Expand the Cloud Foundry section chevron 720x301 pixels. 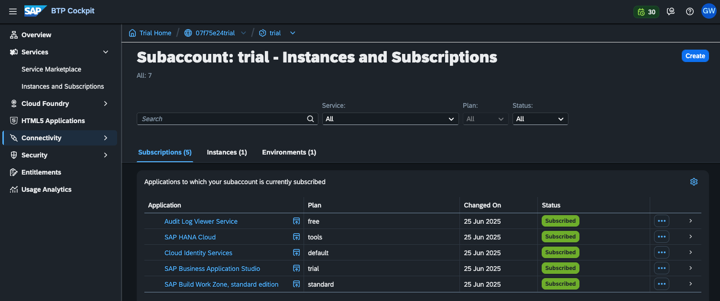[106, 104]
